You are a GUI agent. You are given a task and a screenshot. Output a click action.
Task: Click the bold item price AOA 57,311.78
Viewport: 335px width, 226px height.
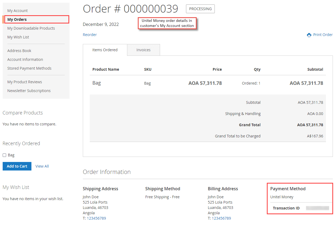(205, 83)
